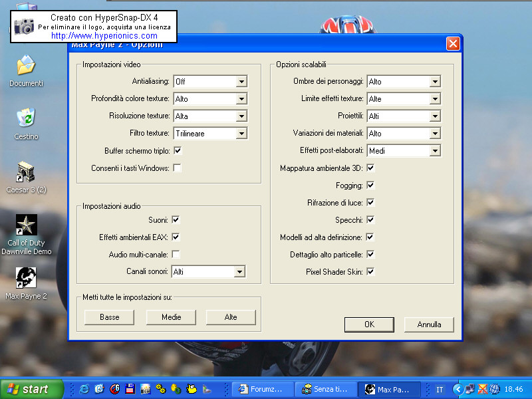Screen dimensions: 532x399
Task: Disable Pixel Shader Skin
Action: (370, 271)
